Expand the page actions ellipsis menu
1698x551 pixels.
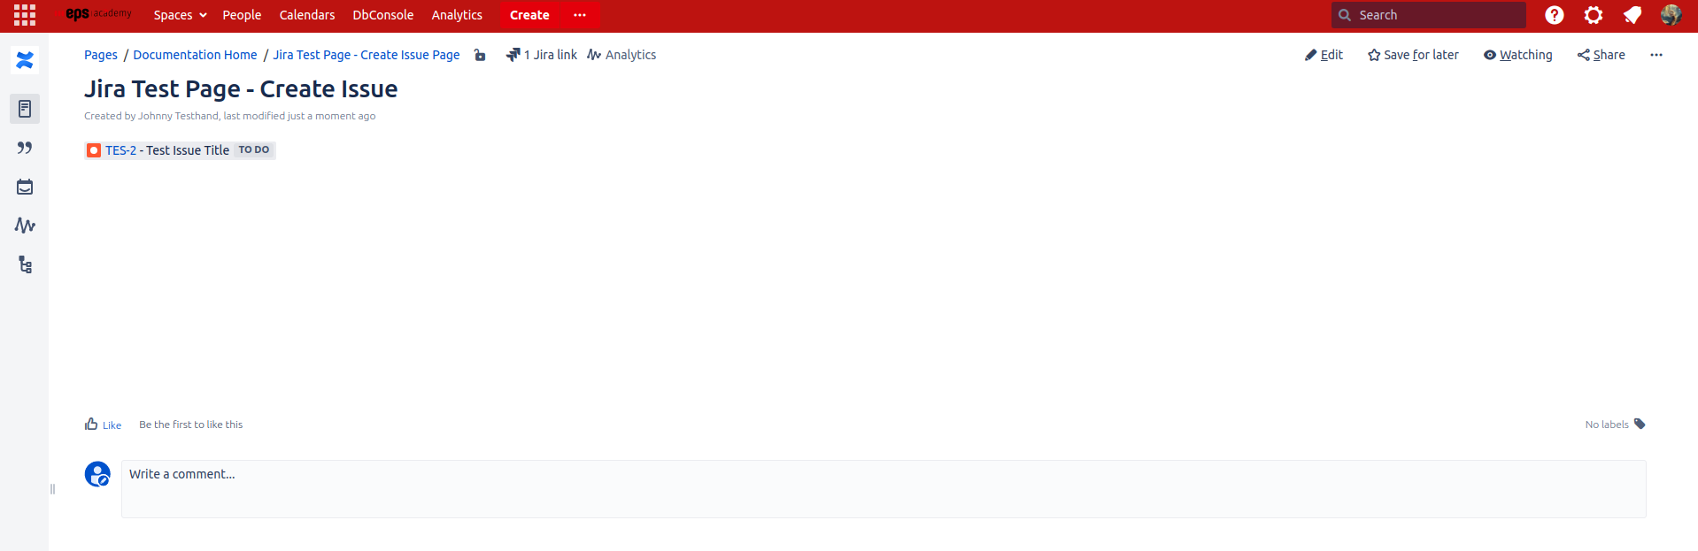click(x=1656, y=55)
